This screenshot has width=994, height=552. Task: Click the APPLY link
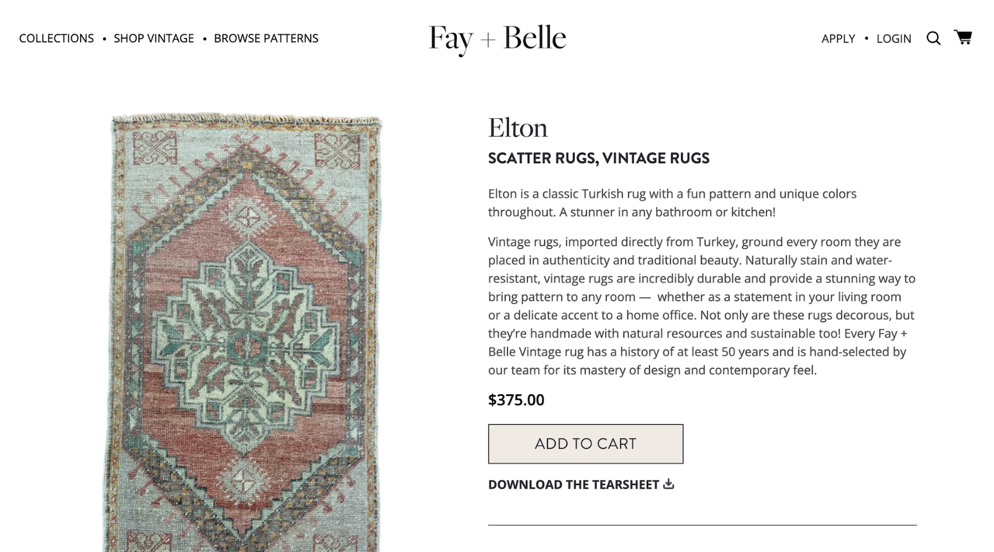(x=838, y=39)
